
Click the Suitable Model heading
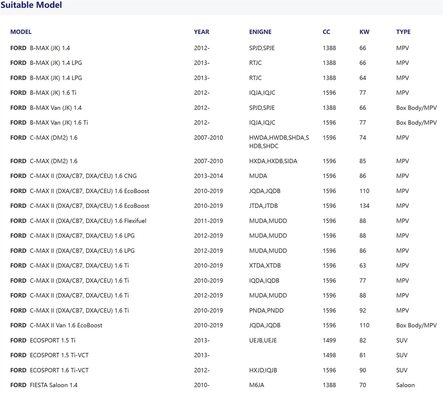tap(31, 5)
